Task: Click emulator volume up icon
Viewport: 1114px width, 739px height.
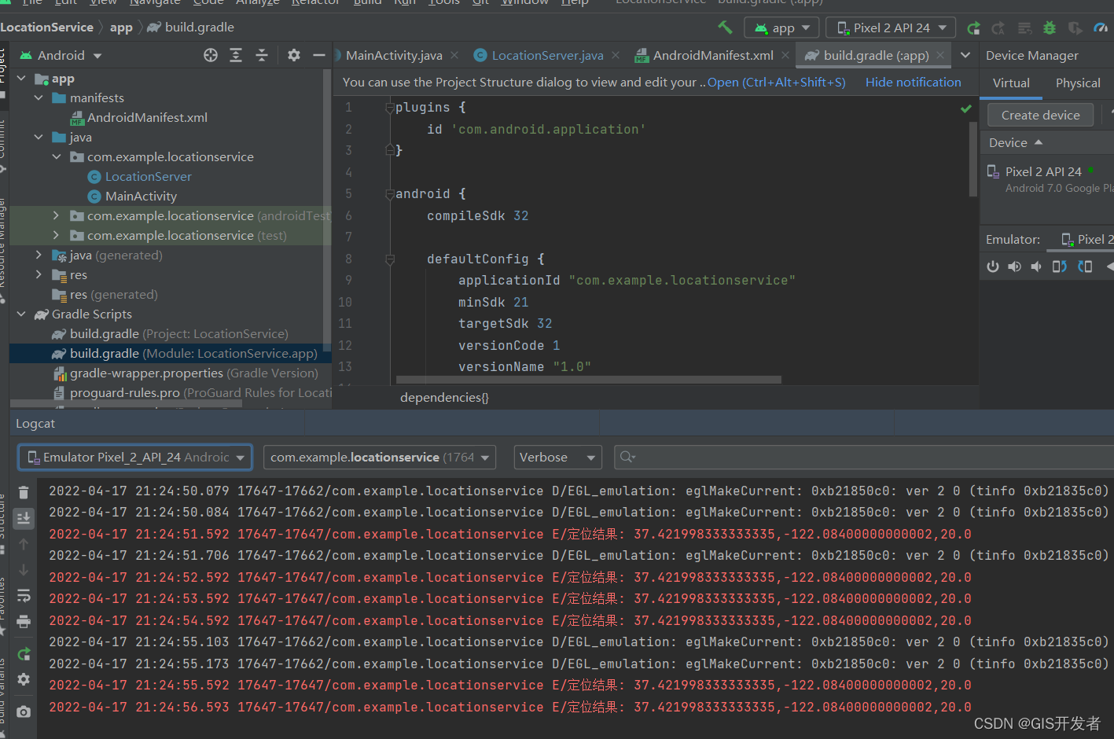Action: [1015, 267]
